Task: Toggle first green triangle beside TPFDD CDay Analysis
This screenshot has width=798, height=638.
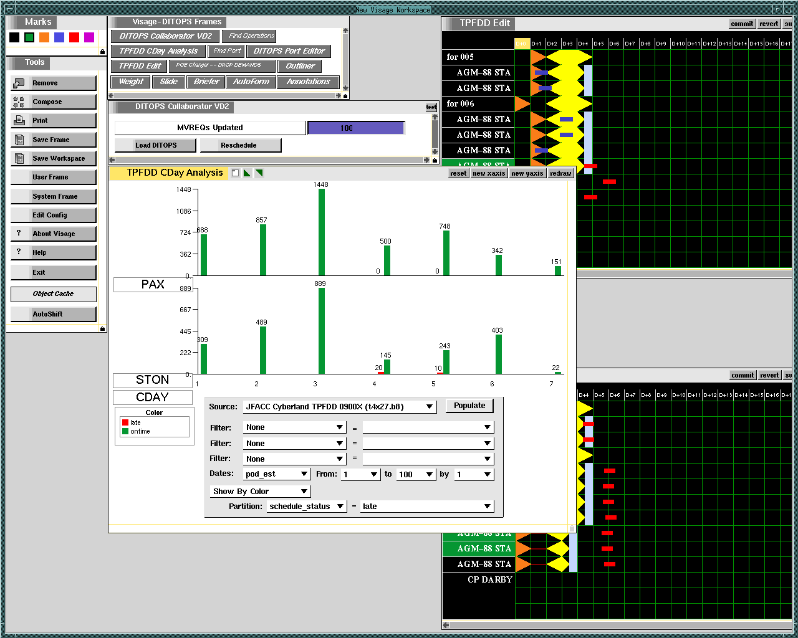Action: click(x=247, y=173)
